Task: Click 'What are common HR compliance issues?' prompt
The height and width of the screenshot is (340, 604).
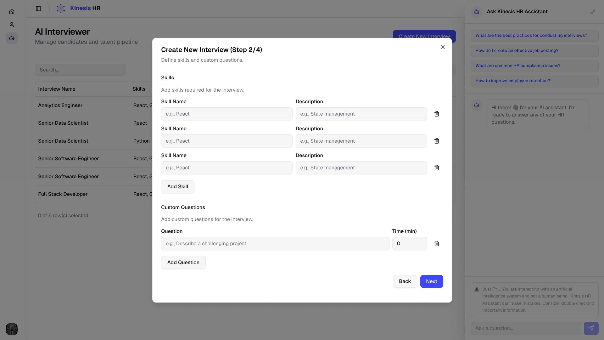Action: (x=518, y=65)
